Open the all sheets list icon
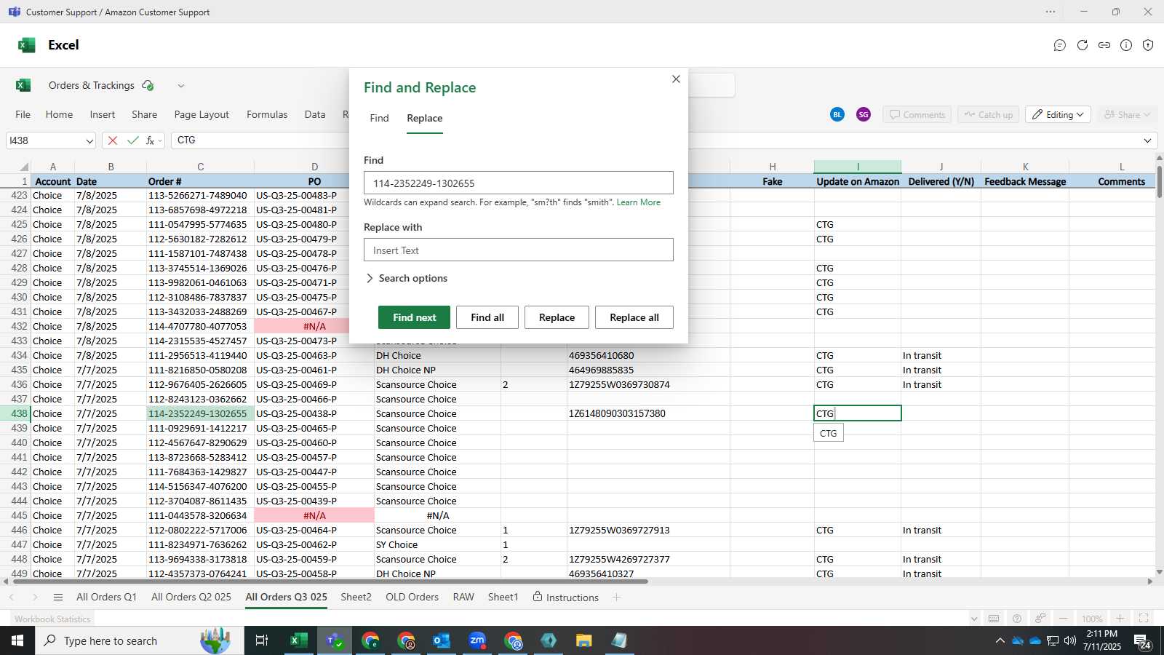 [x=58, y=598]
